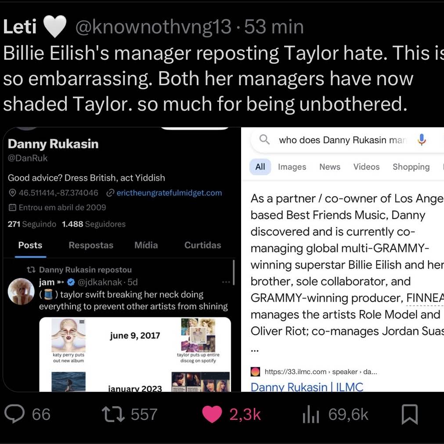Click the magnifying glass search icon
This screenshot has height=444, width=444.
264,140
